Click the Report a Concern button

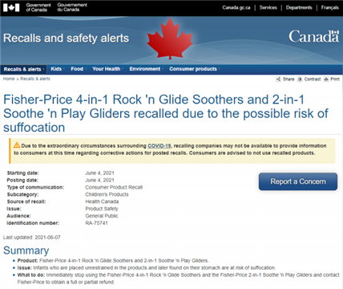coord(298,181)
